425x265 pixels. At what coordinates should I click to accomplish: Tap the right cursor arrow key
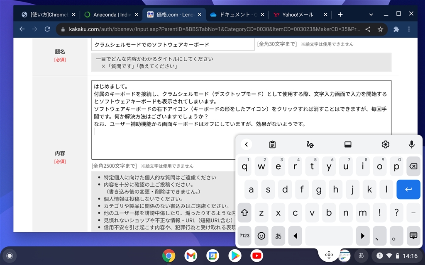tap(363, 236)
